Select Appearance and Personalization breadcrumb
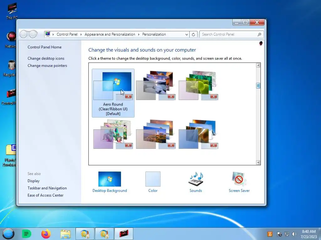Image resolution: width=321 pixels, height=240 pixels. click(110, 34)
